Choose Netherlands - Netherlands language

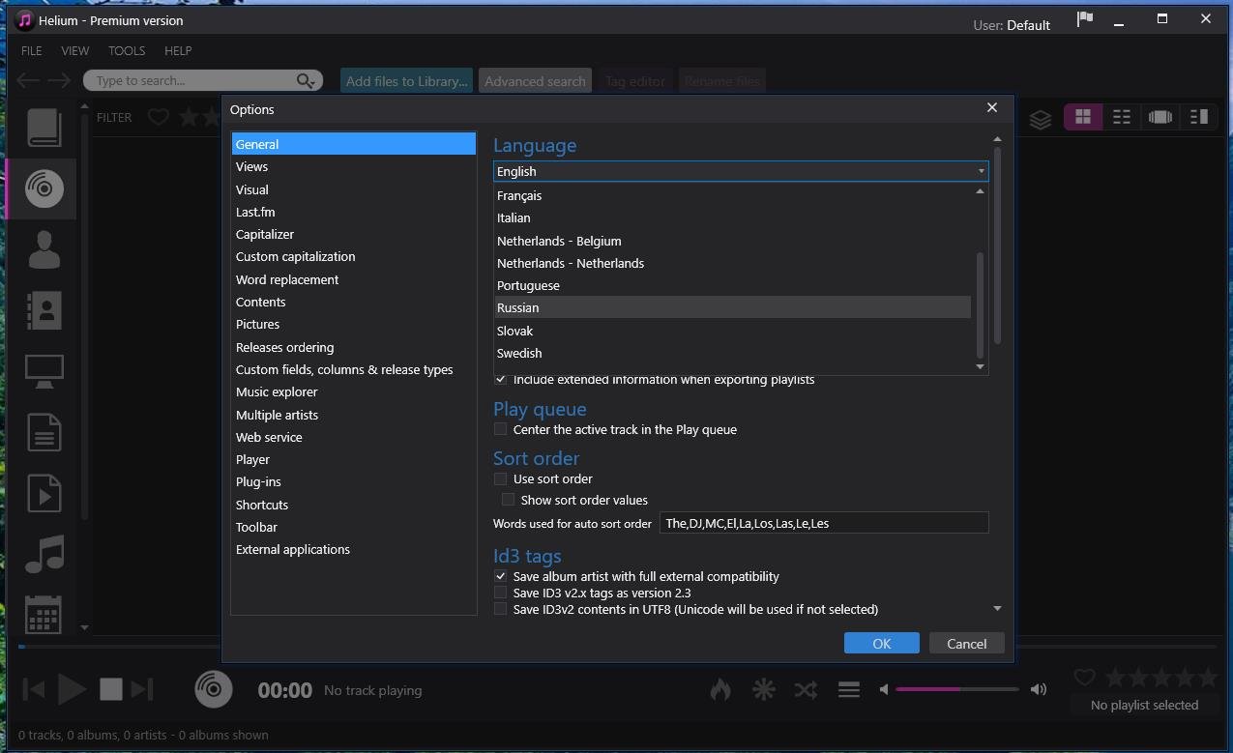732,263
